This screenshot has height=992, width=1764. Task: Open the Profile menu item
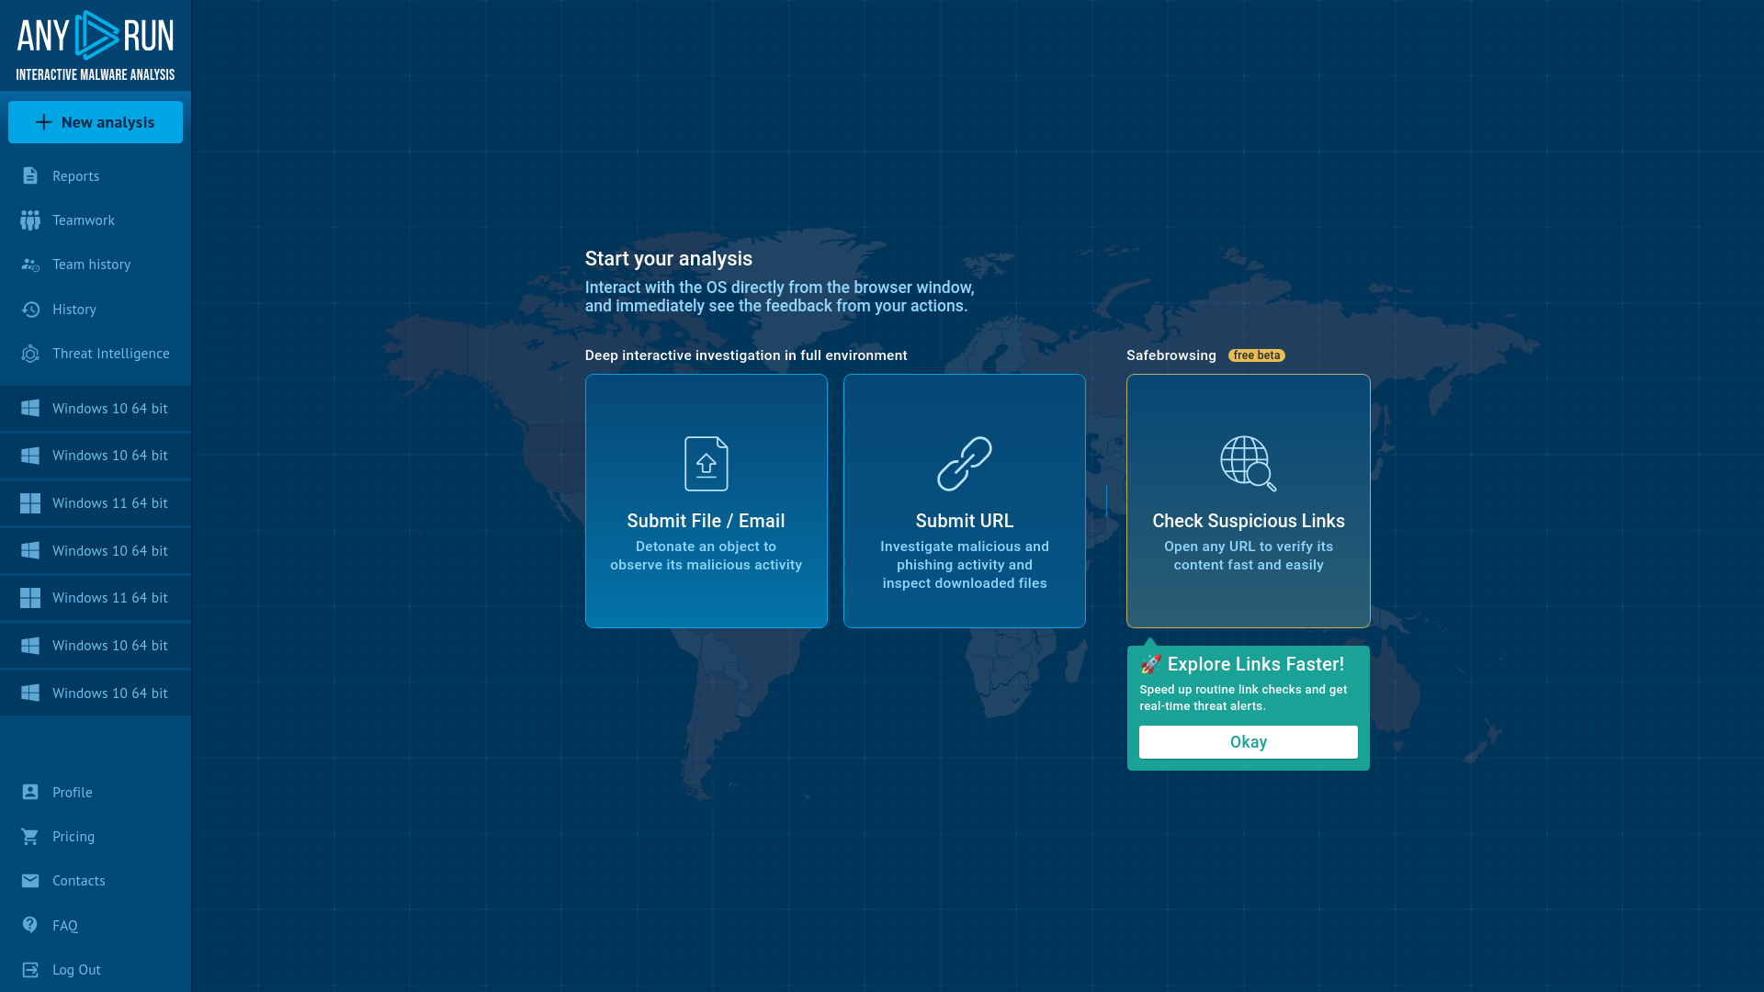click(x=72, y=793)
